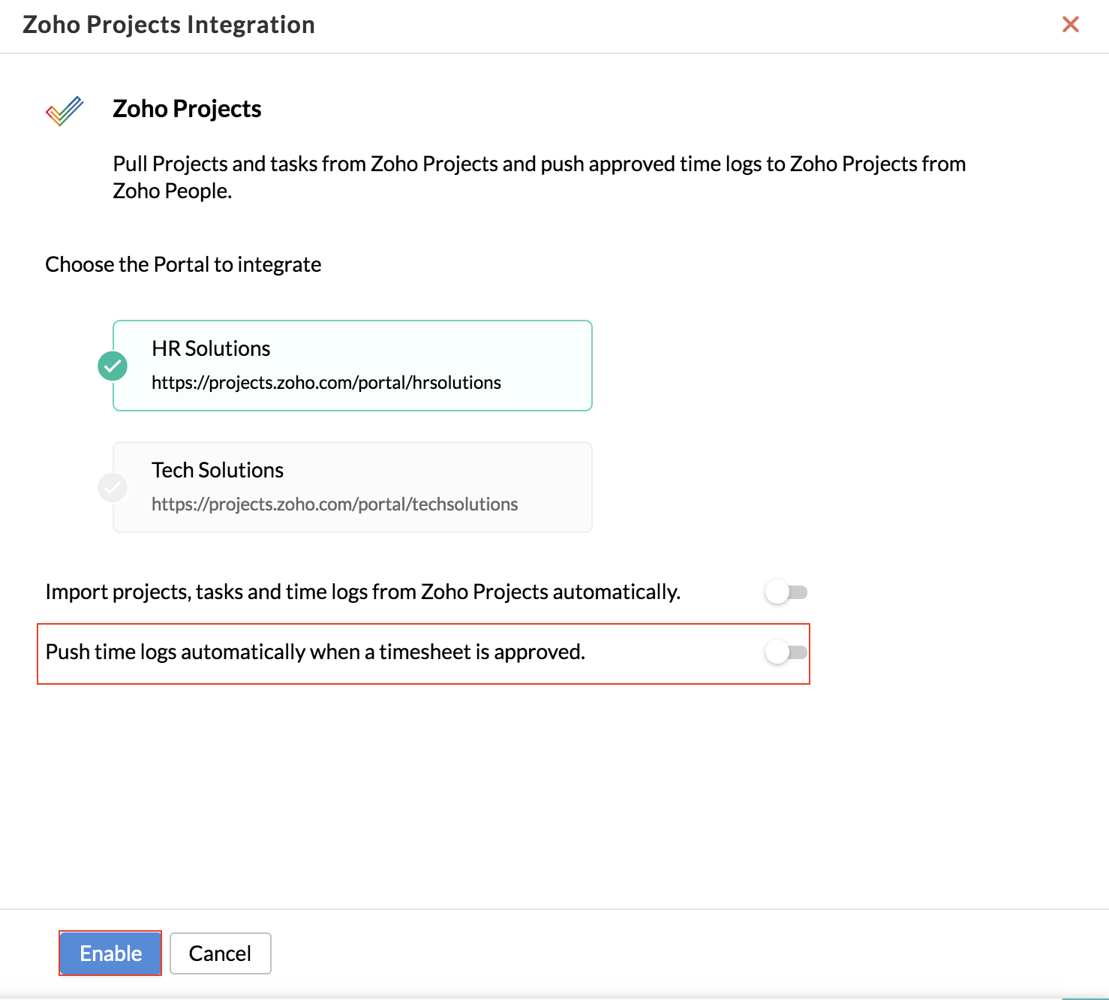Click the Enable button
Screen dimensions: 1109x1000
(x=110, y=953)
